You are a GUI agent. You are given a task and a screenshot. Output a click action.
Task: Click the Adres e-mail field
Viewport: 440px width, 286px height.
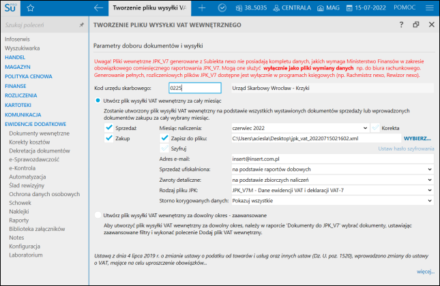[x=332, y=159]
